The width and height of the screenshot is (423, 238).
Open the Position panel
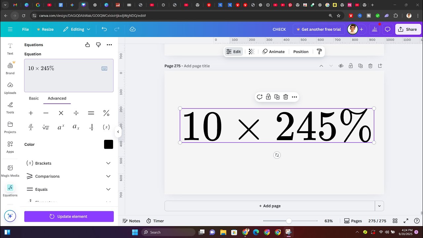click(301, 52)
